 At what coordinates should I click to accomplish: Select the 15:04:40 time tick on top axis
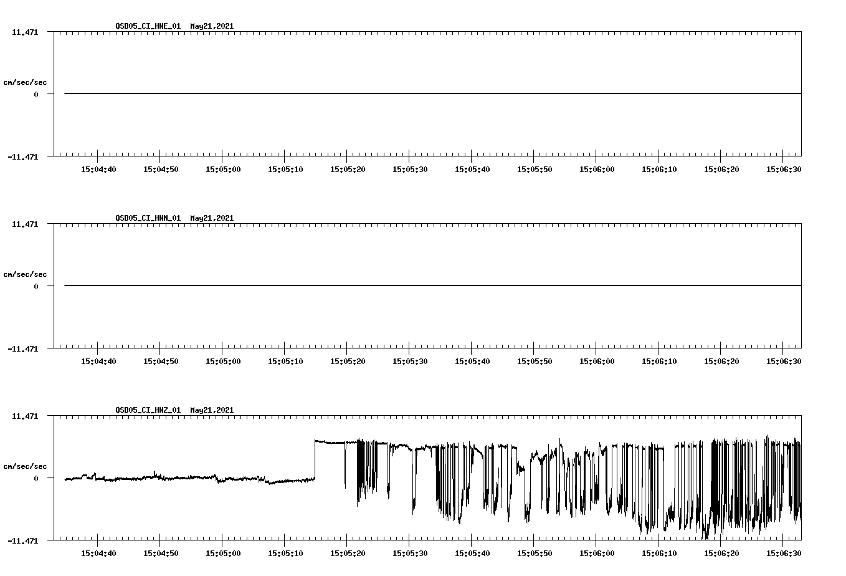(98, 168)
